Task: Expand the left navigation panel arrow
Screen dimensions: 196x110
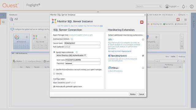Action: (3, 16)
